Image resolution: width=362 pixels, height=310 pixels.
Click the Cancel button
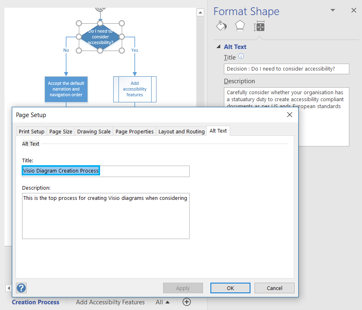tap(275, 288)
